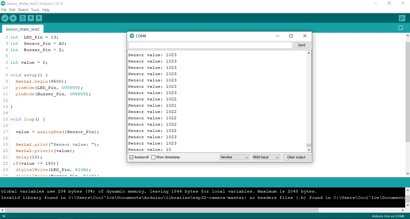Click the COM9 window title text
The width and height of the screenshot is (410, 219).
click(141, 36)
